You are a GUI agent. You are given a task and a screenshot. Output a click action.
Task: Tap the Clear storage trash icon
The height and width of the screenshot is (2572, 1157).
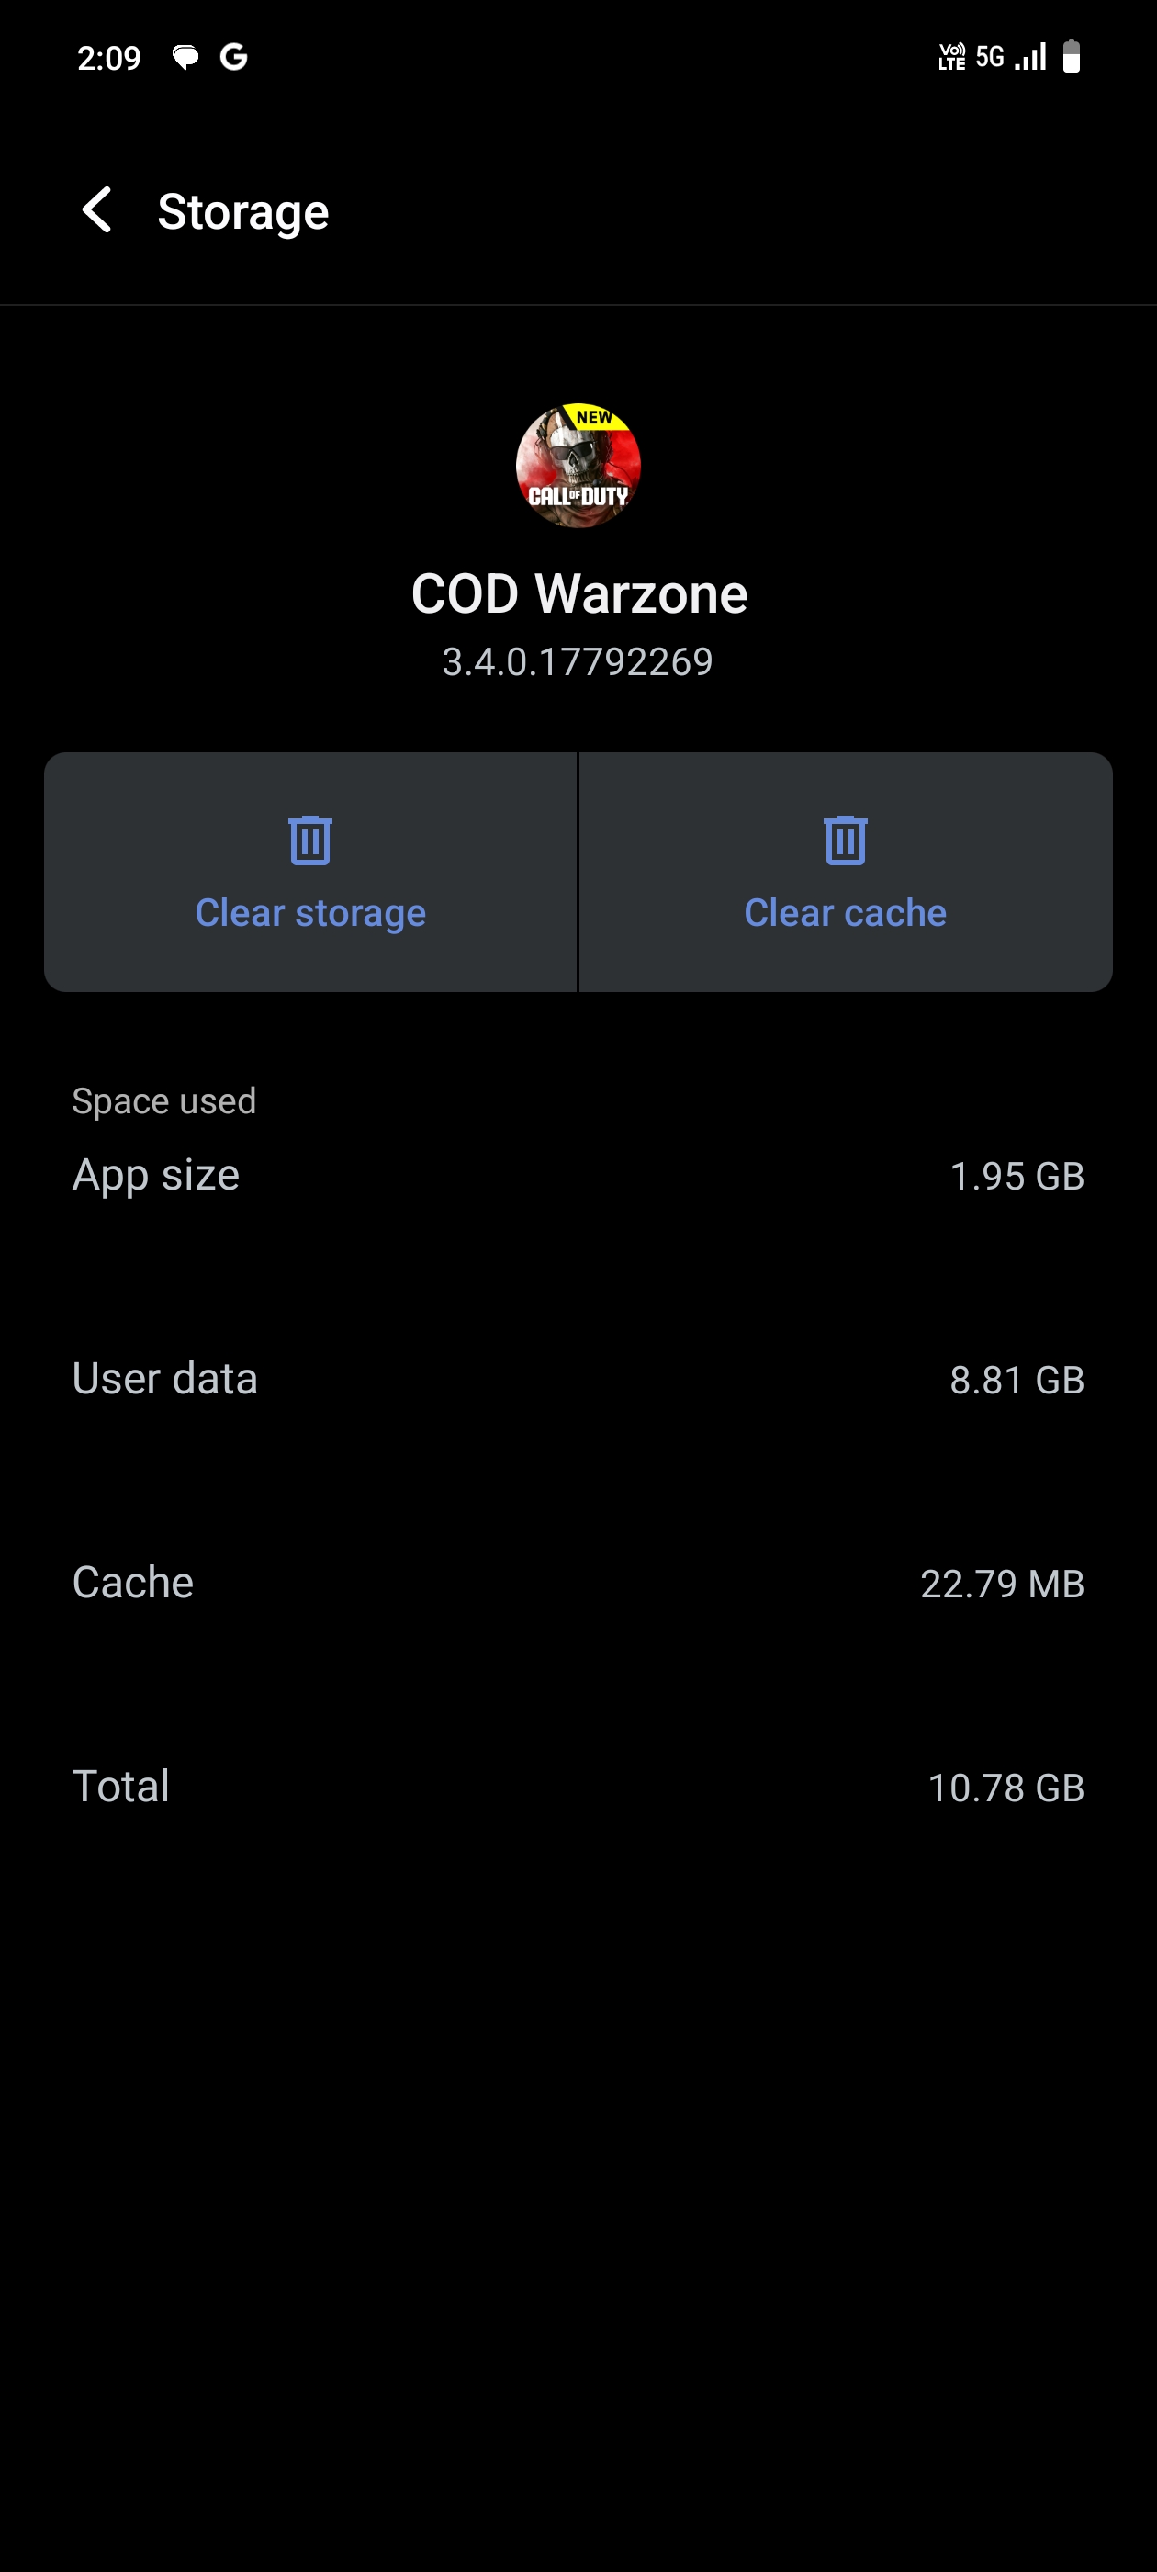coord(310,840)
